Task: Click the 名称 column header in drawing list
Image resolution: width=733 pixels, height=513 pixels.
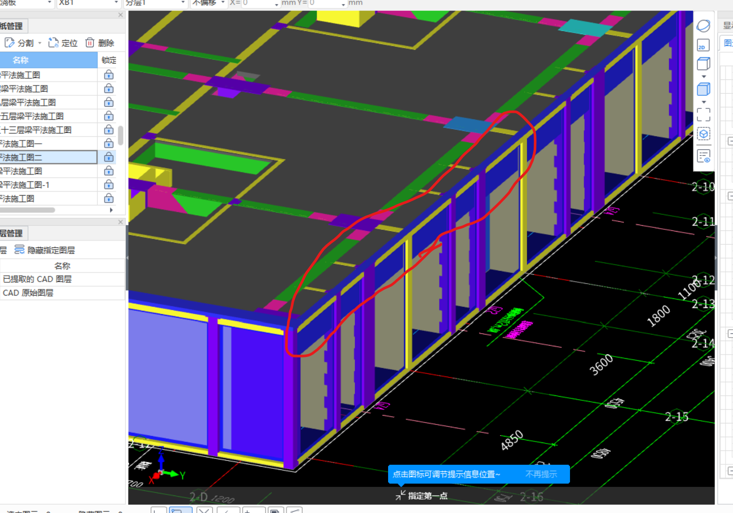Action: [x=49, y=60]
